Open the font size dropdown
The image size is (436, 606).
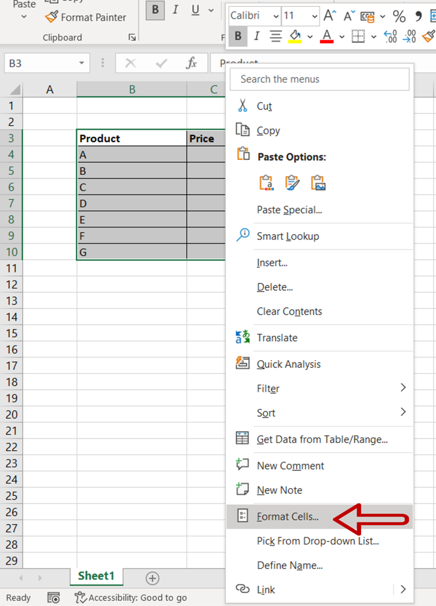click(315, 16)
